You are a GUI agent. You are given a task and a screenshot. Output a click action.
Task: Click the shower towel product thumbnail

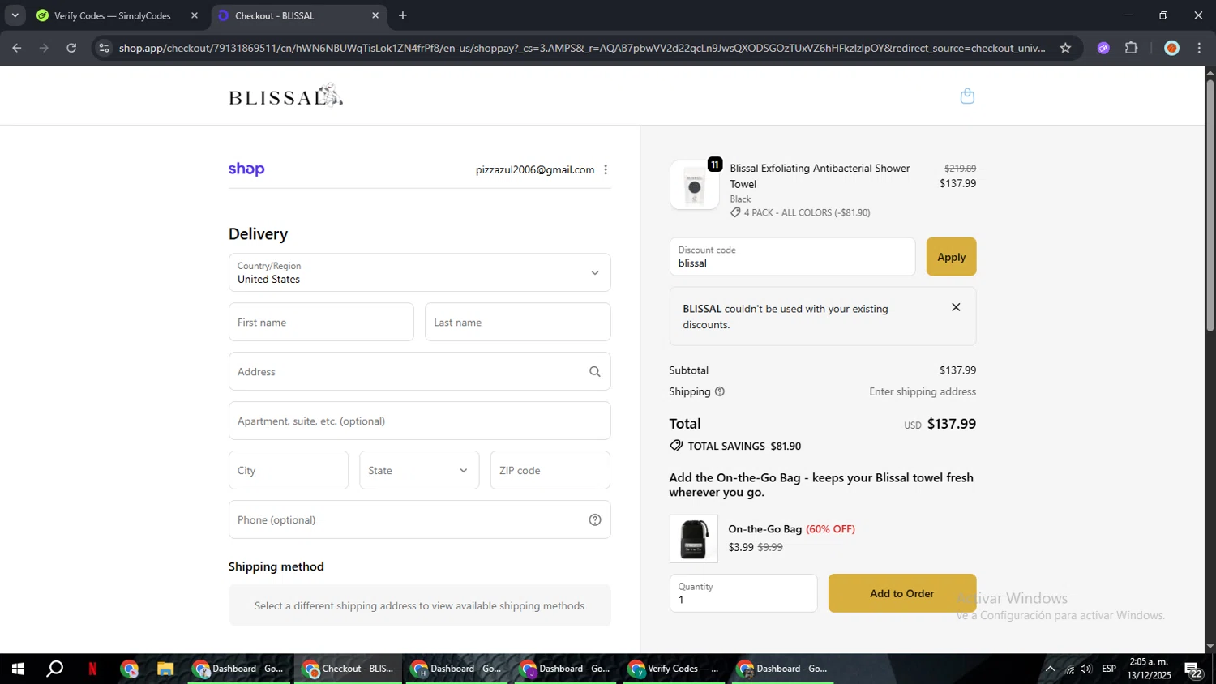694,186
